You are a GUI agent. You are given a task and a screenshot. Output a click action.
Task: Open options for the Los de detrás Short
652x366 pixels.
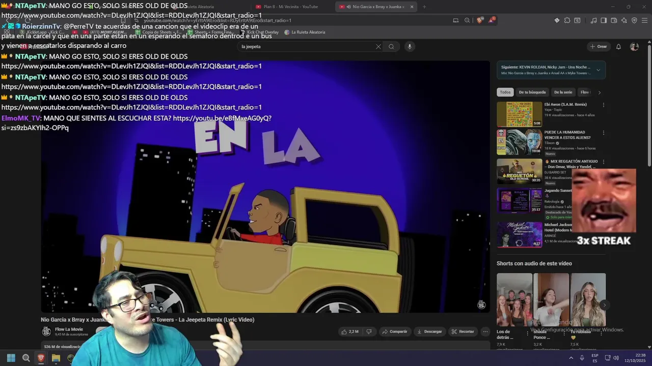pyautogui.click(x=527, y=333)
